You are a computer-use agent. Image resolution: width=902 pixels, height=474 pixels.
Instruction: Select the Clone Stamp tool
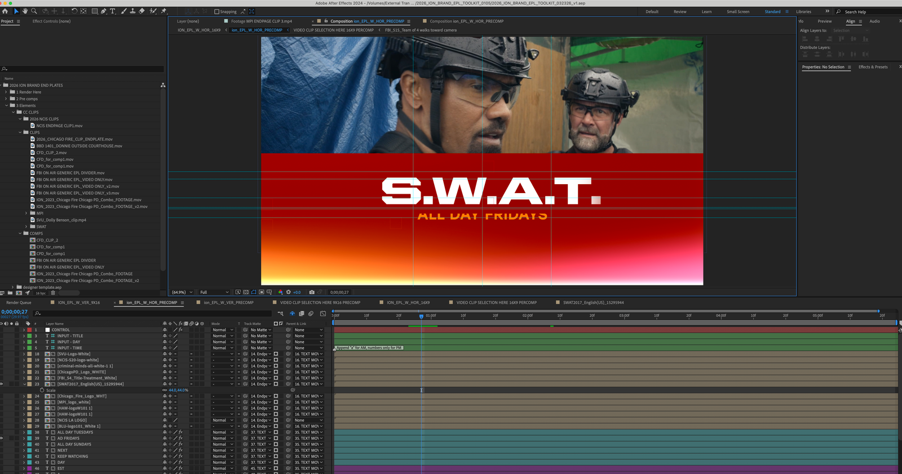(x=133, y=11)
